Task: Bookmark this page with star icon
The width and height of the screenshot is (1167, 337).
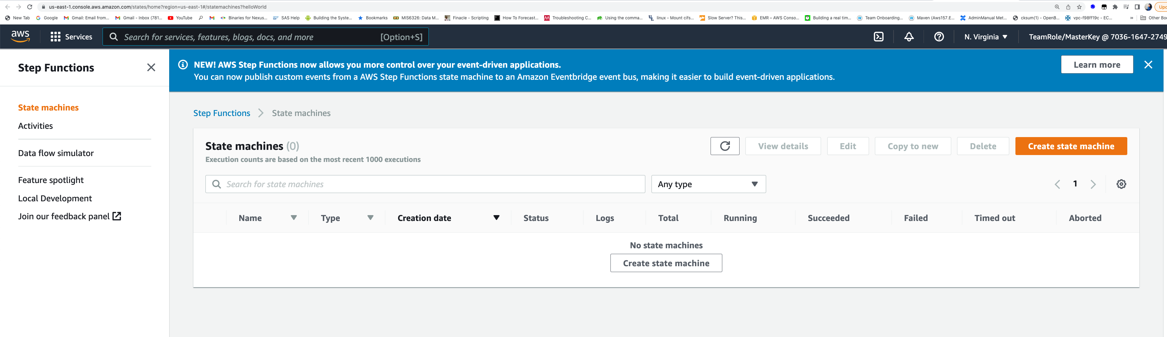Action: pyautogui.click(x=1079, y=7)
